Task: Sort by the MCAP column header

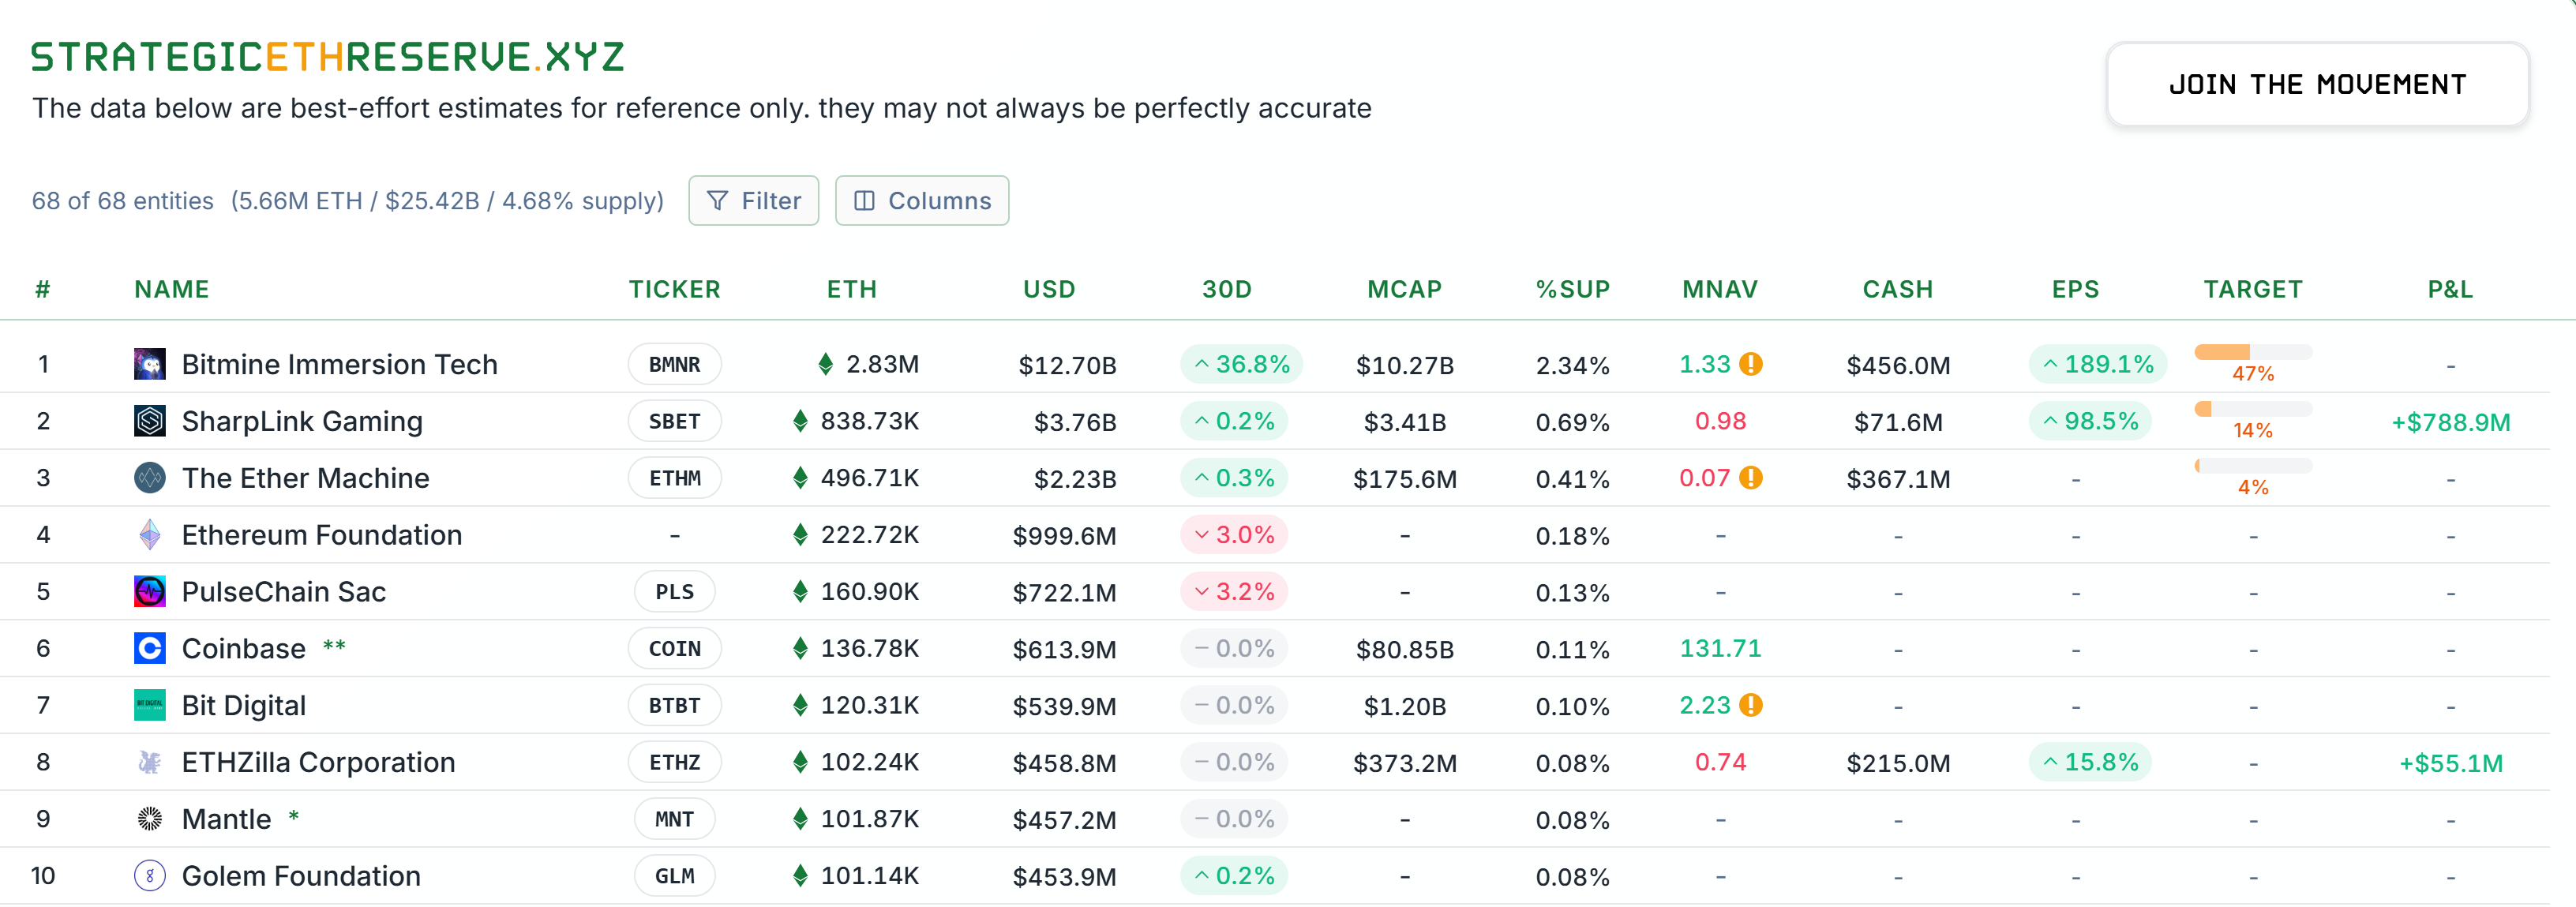Action: point(1404,289)
